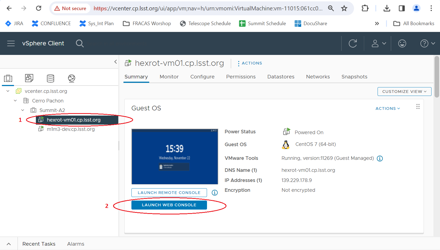
Task: Open the FRACAS Worshop bookmark folder
Action: click(x=147, y=23)
